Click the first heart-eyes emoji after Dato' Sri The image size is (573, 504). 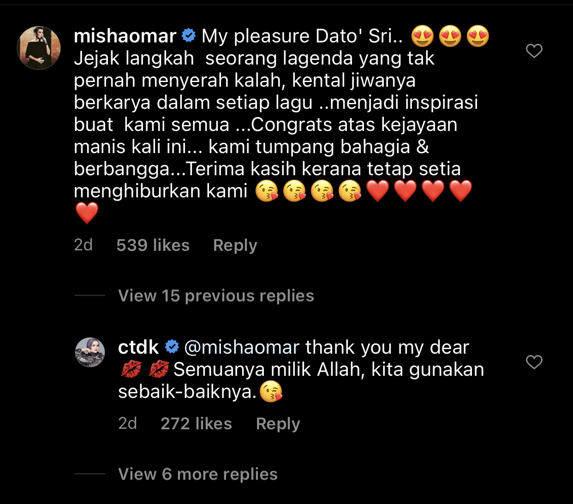pyautogui.click(x=423, y=36)
